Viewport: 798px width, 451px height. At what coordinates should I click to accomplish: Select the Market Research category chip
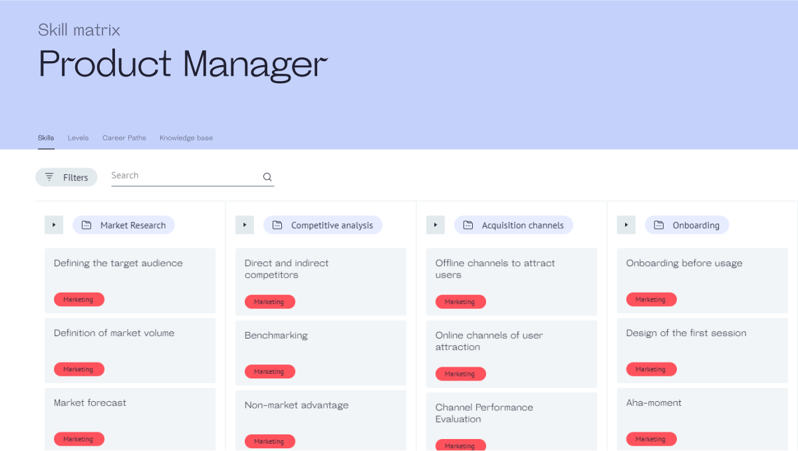[x=124, y=225]
